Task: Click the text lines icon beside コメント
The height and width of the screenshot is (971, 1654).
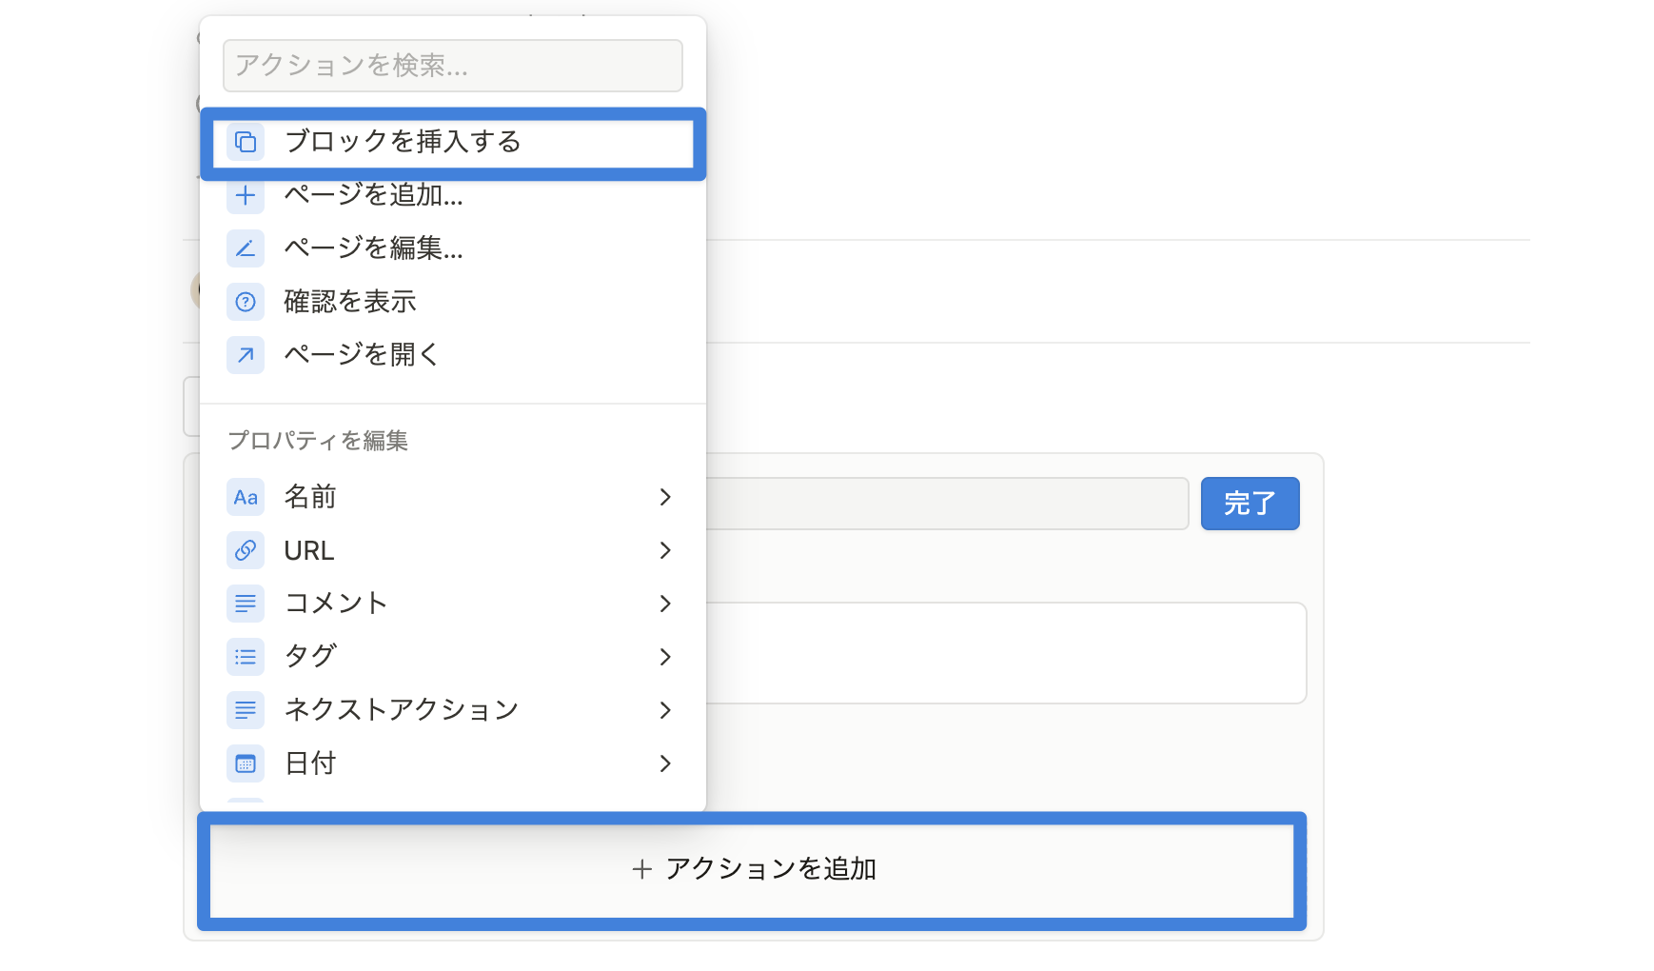Action: (x=246, y=604)
